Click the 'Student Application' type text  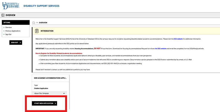41,88
